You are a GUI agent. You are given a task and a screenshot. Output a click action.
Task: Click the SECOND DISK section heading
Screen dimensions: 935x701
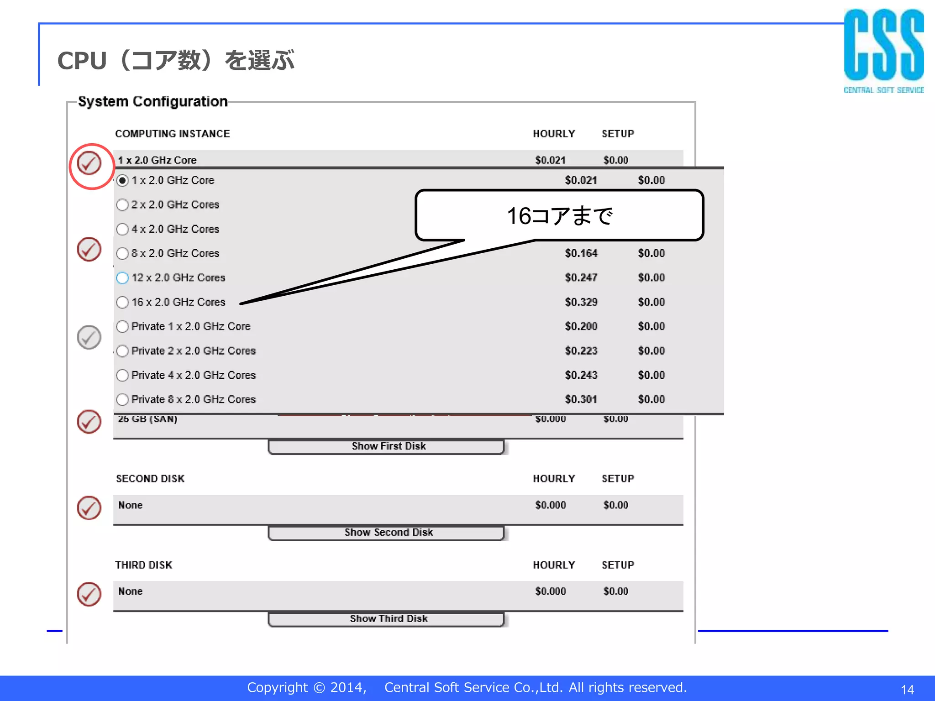[x=150, y=479]
